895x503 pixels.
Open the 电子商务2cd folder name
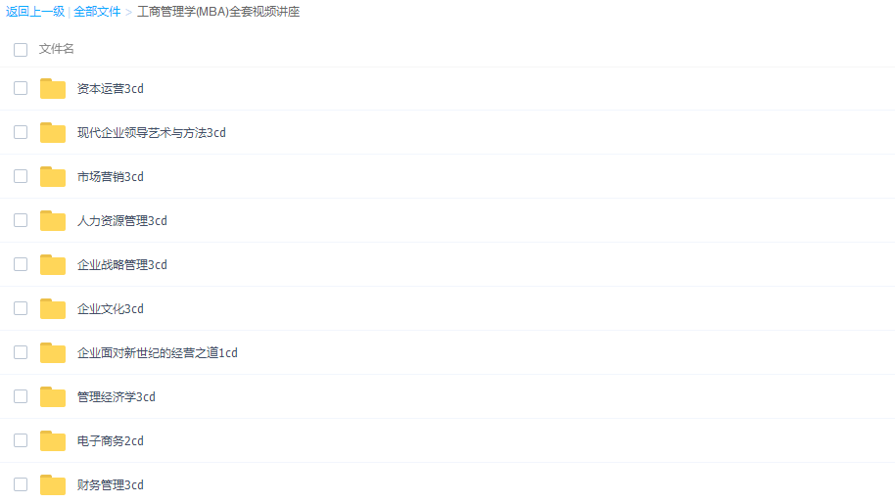click(x=111, y=440)
